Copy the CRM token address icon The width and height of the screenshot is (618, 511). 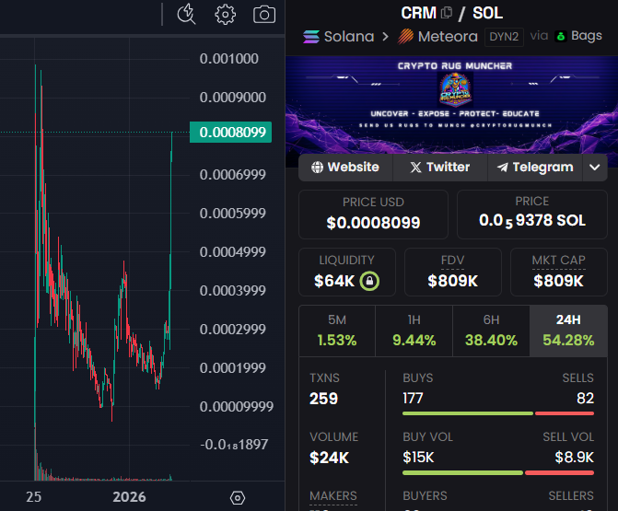(447, 13)
